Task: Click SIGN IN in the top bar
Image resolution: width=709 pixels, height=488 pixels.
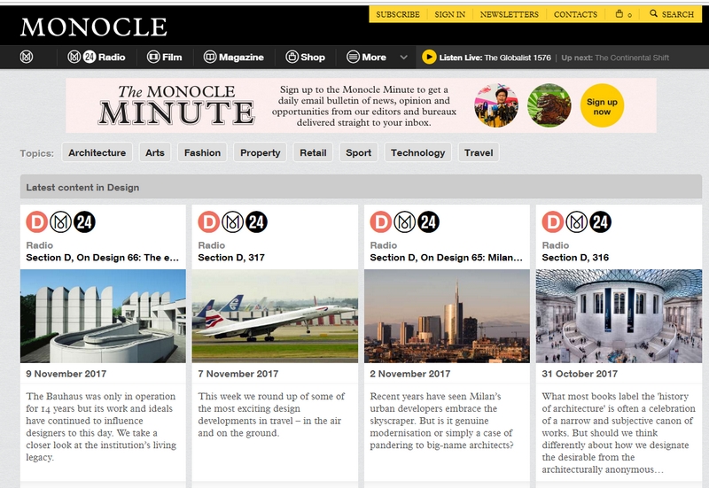Action: [450, 14]
